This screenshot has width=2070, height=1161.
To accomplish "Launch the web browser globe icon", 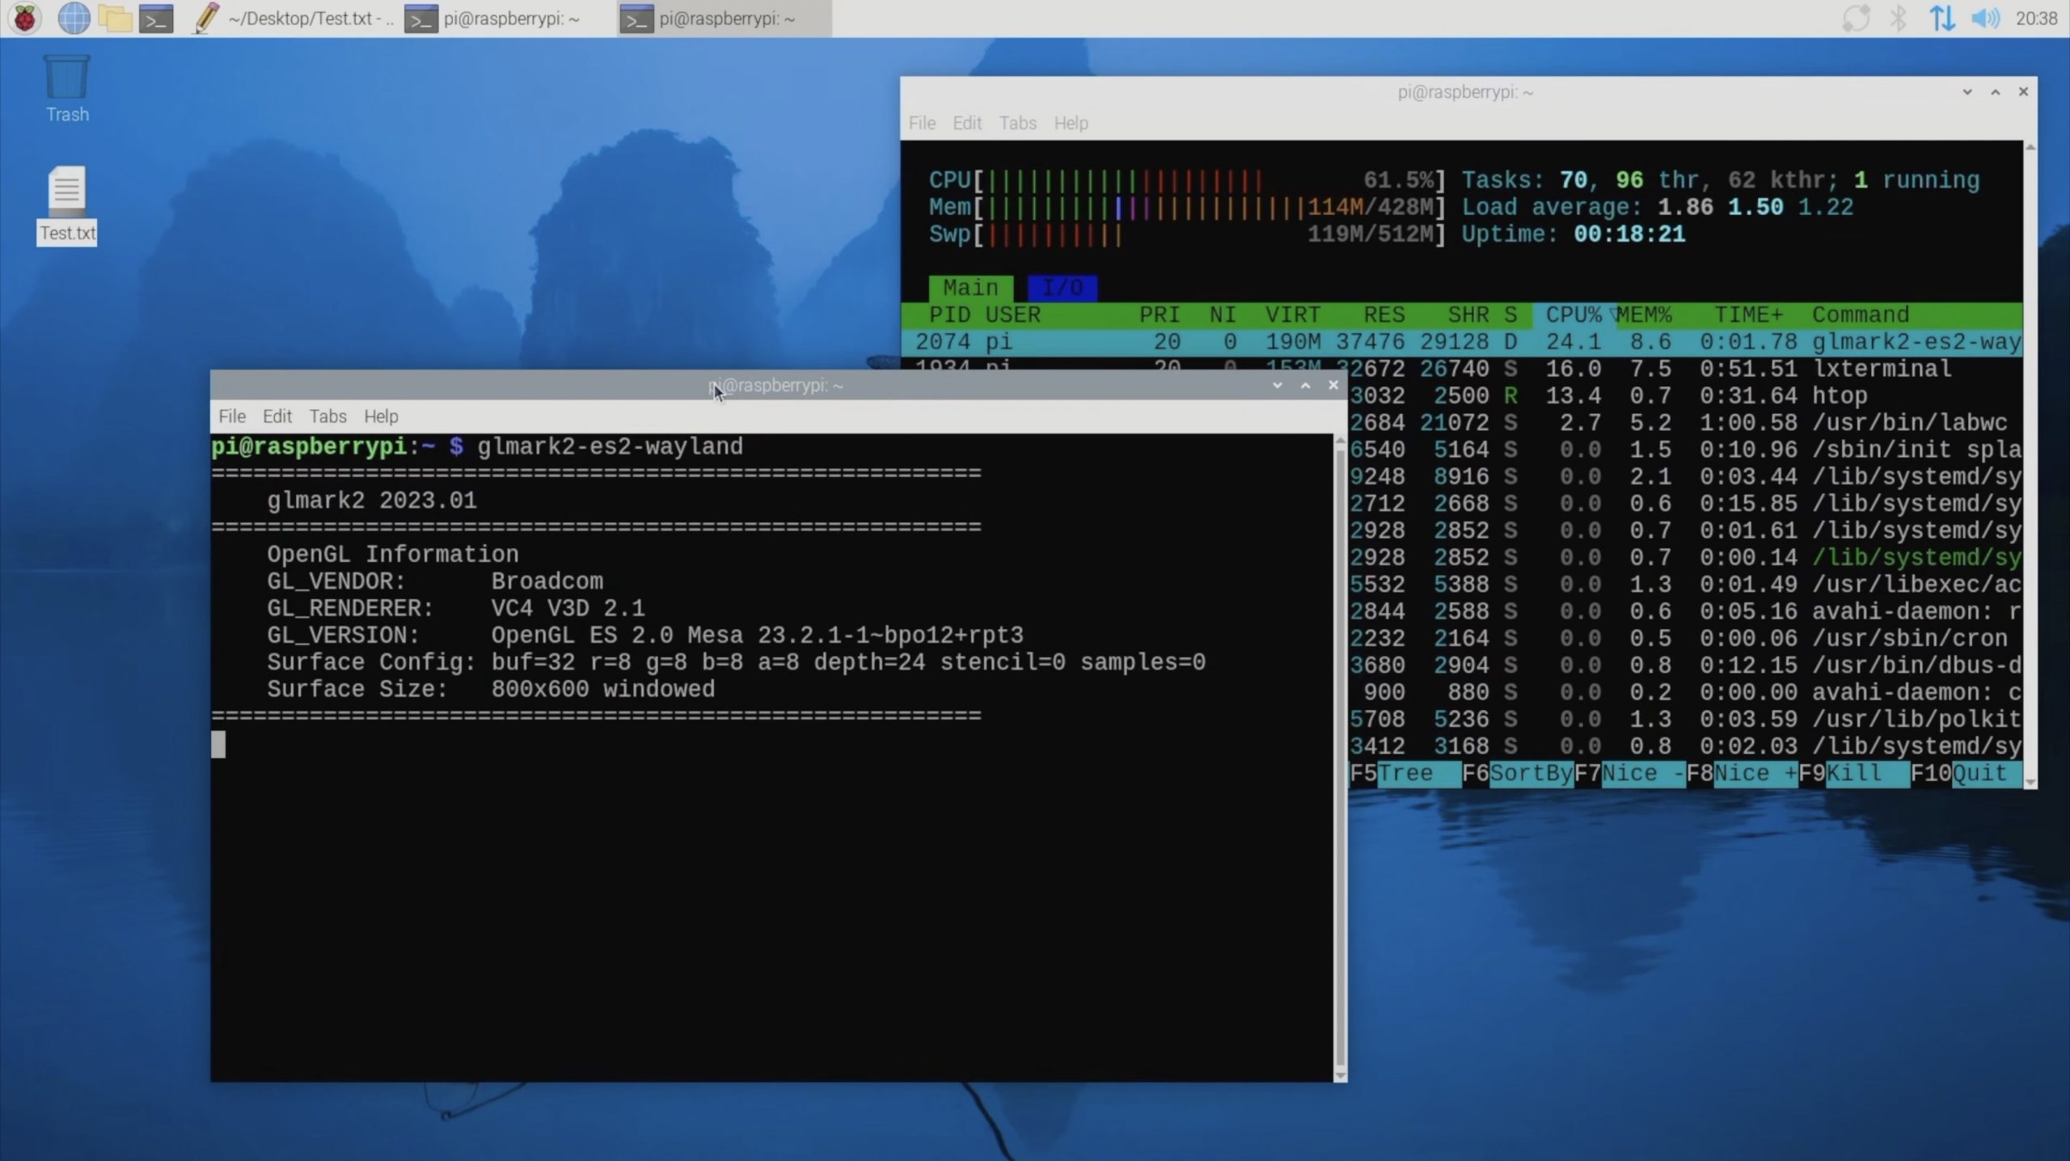I will (x=74, y=18).
